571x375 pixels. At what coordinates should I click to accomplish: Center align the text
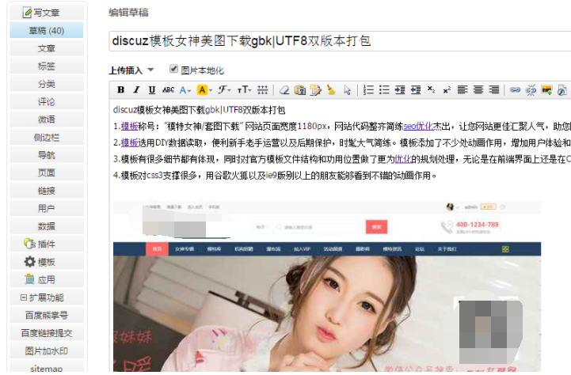click(478, 90)
